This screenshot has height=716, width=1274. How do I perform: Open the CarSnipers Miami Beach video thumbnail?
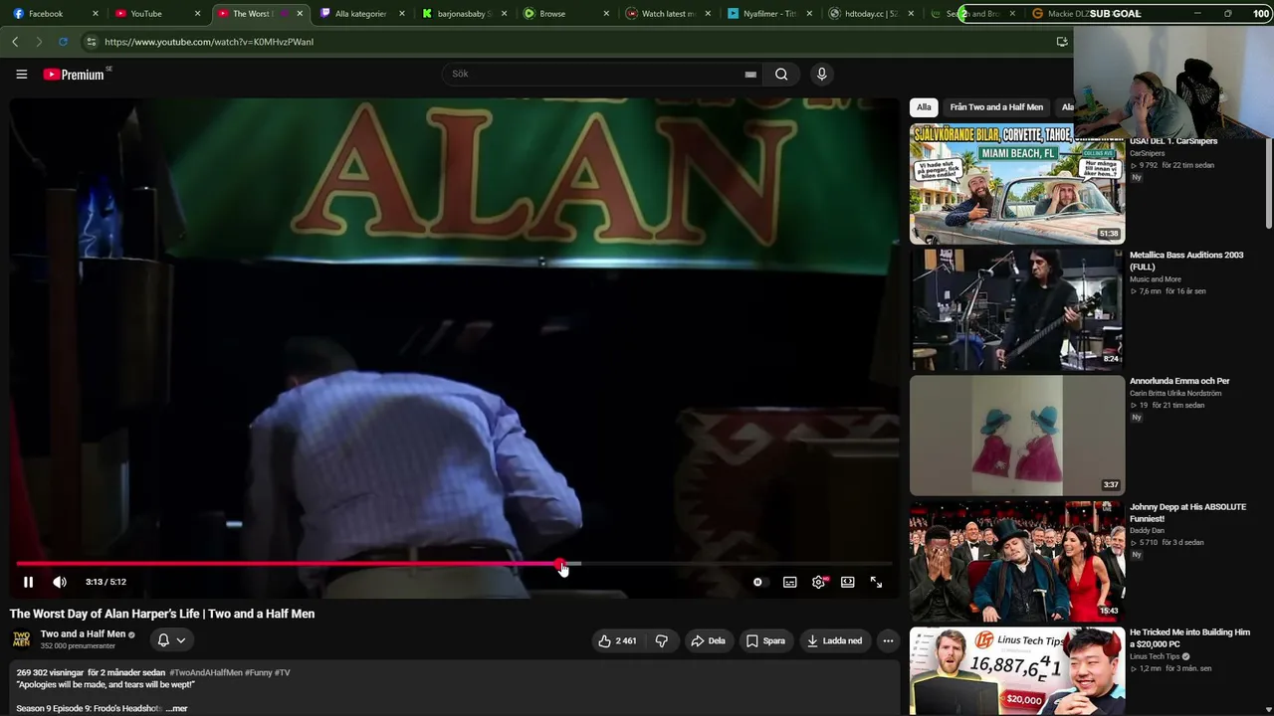[1017, 184]
